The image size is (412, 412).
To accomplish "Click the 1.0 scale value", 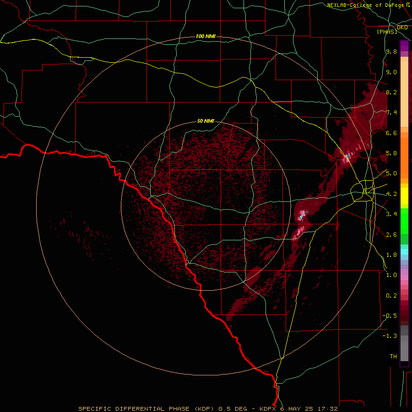I will pos(391,275).
